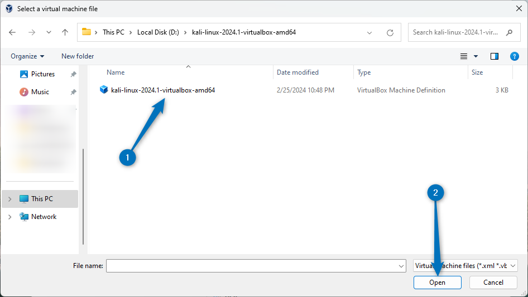
Task: Select Pictures in the navigation pane
Action: [42, 74]
